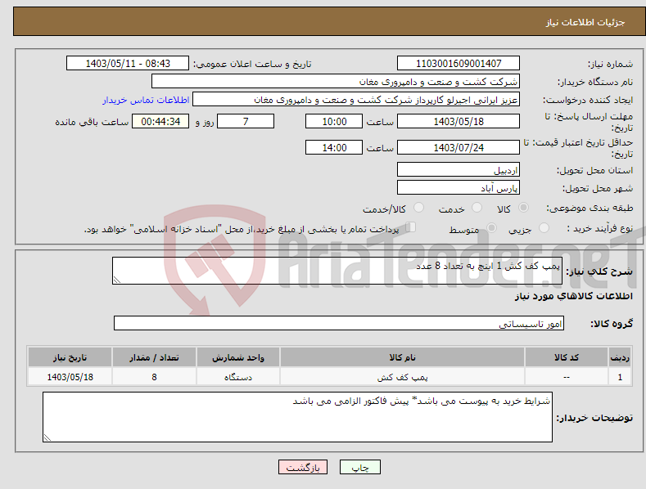The height and width of the screenshot is (489, 646).
Task: Click the remaining days field showing 7
Action: coord(246,121)
